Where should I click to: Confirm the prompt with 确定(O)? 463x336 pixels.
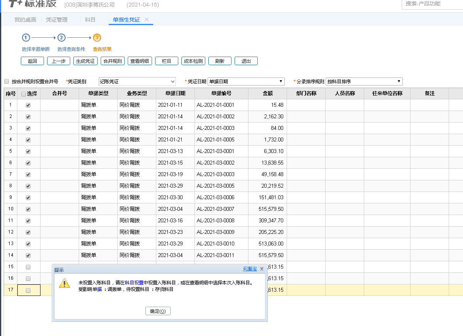[x=158, y=311]
